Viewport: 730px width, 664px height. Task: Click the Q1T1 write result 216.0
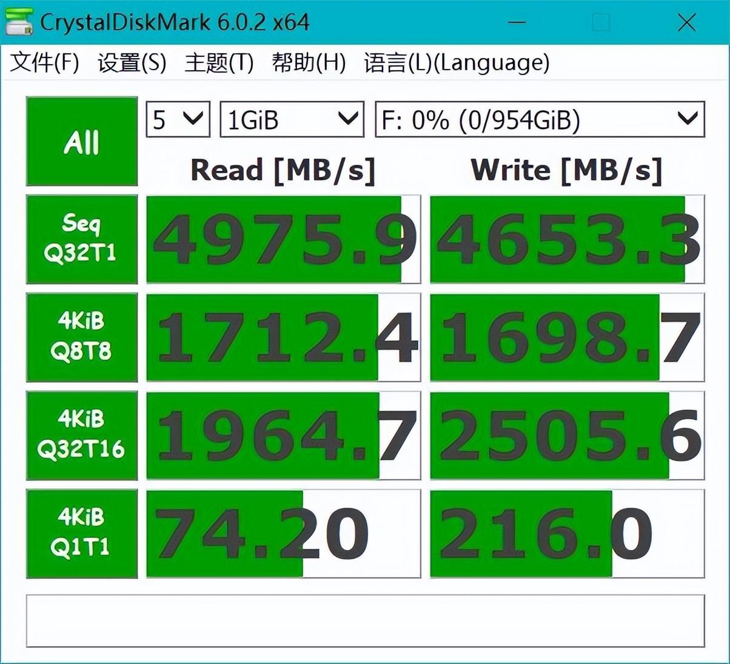(x=567, y=534)
